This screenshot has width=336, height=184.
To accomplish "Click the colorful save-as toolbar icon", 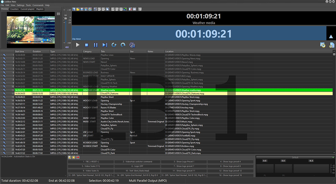I will [86, 9].
